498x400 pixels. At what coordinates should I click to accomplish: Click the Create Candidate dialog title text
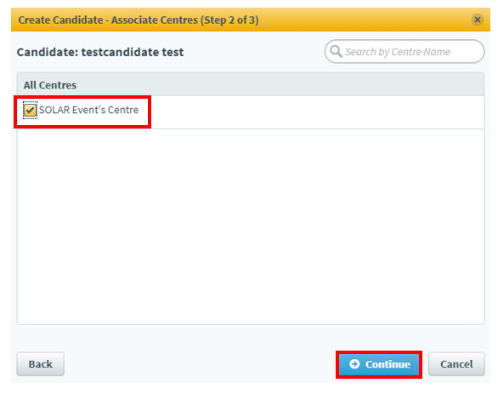pyautogui.click(x=139, y=20)
